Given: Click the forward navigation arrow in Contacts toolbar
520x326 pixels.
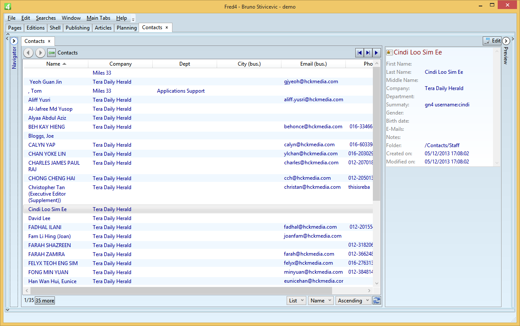Looking at the screenshot, I should click(40, 53).
